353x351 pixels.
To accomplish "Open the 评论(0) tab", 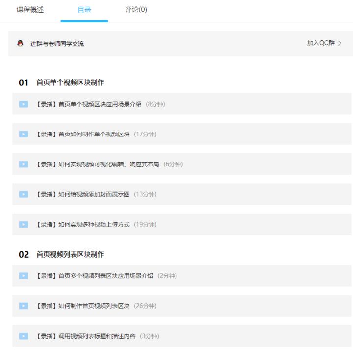I will point(136,10).
